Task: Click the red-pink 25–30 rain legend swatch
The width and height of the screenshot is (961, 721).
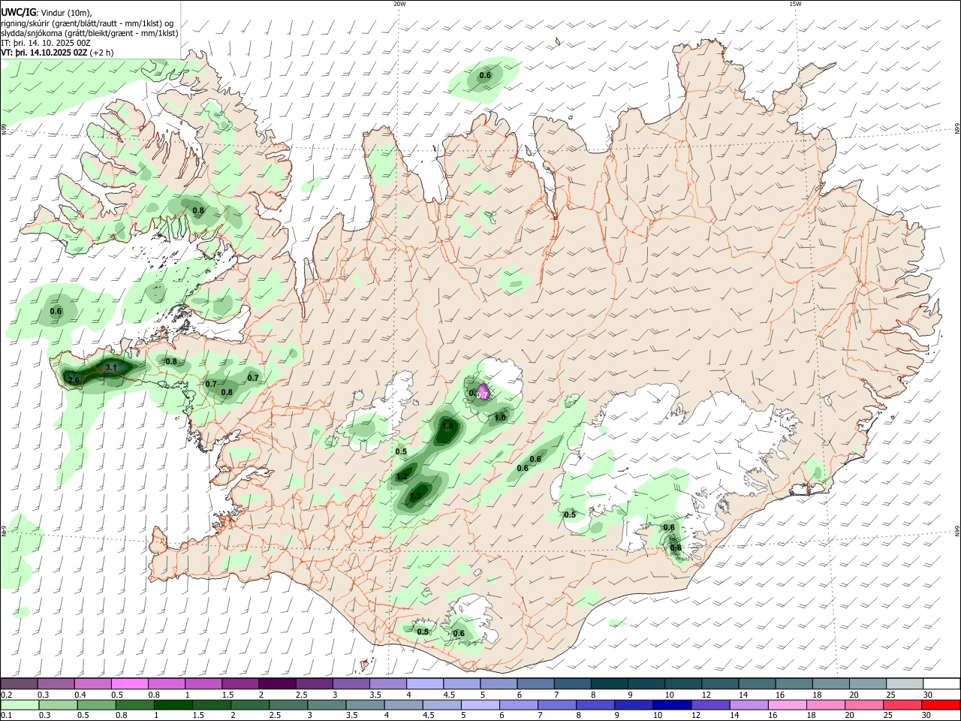Action: pyautogui.click(x=903, y=705)
